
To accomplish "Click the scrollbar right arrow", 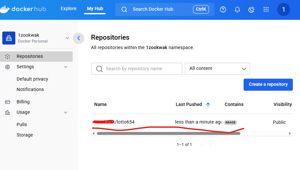I will (x=290, y=134).
